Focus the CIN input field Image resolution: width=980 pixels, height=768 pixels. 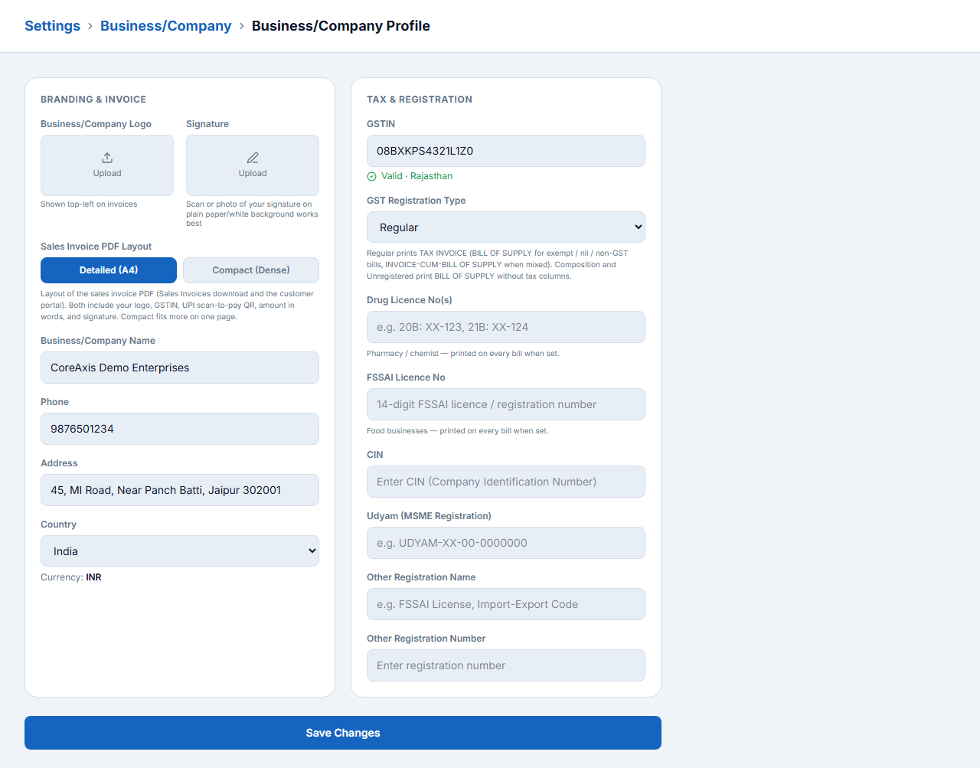506,482
